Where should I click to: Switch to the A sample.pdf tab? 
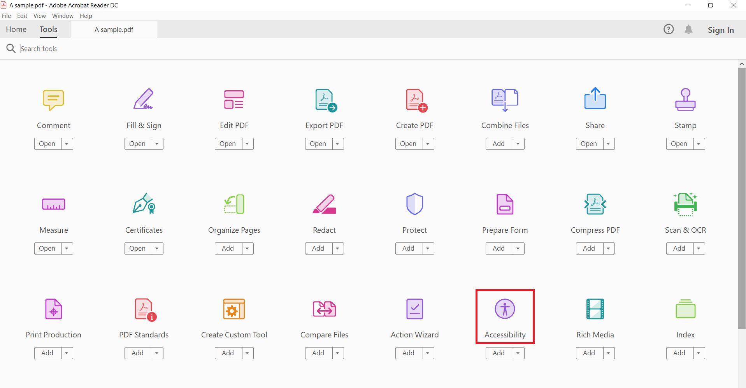pyautogui.click(x=114, y=30)
